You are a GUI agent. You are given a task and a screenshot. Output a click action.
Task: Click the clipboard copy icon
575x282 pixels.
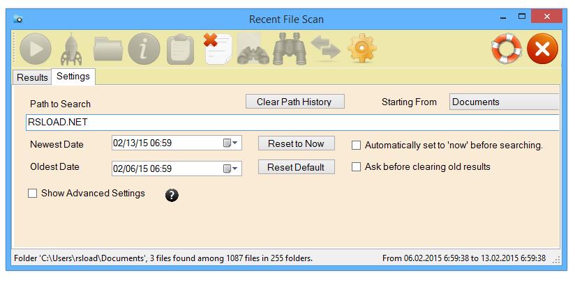point(181,49)
